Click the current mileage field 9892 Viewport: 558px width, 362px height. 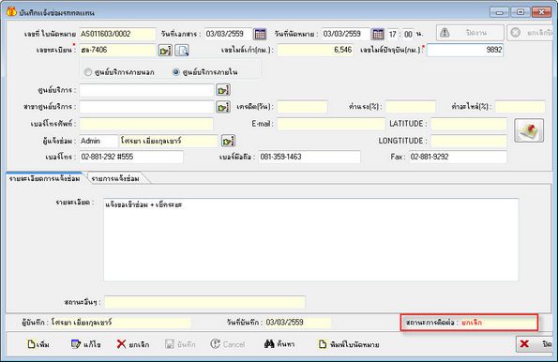465,51
